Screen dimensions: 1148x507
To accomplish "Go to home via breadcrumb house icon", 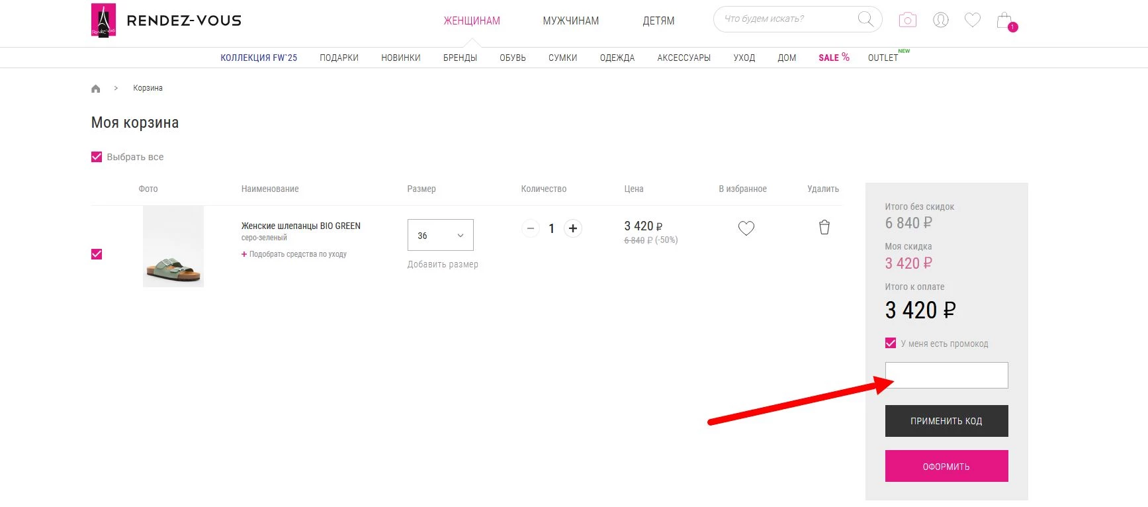I will pos(96,89).
